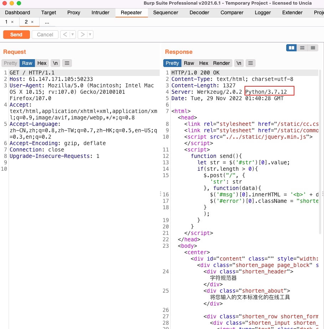The width and height of the screenshot is (324, 329).
Task: Click the macOS green zoom window button
Action: coord(19,3)
